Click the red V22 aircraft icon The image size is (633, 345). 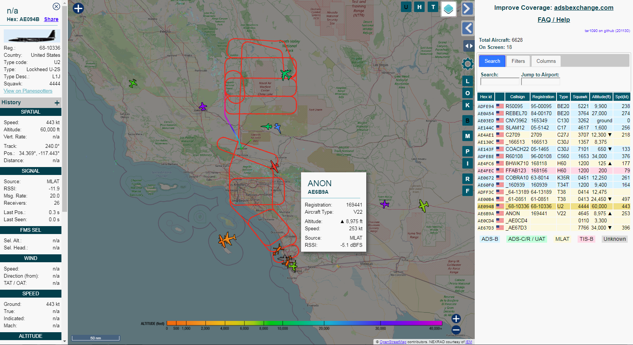click(274, 166)
